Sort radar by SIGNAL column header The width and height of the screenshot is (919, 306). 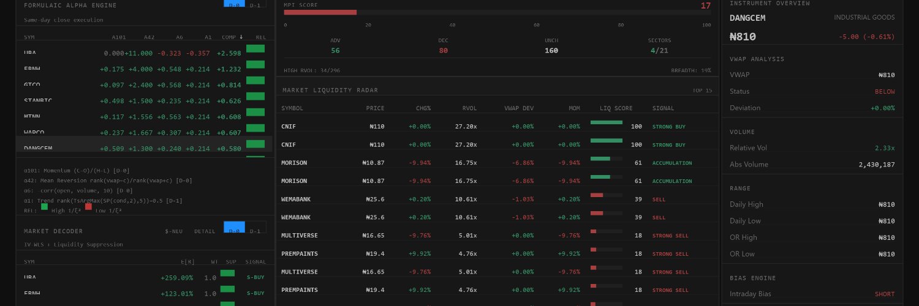(663, 108)
